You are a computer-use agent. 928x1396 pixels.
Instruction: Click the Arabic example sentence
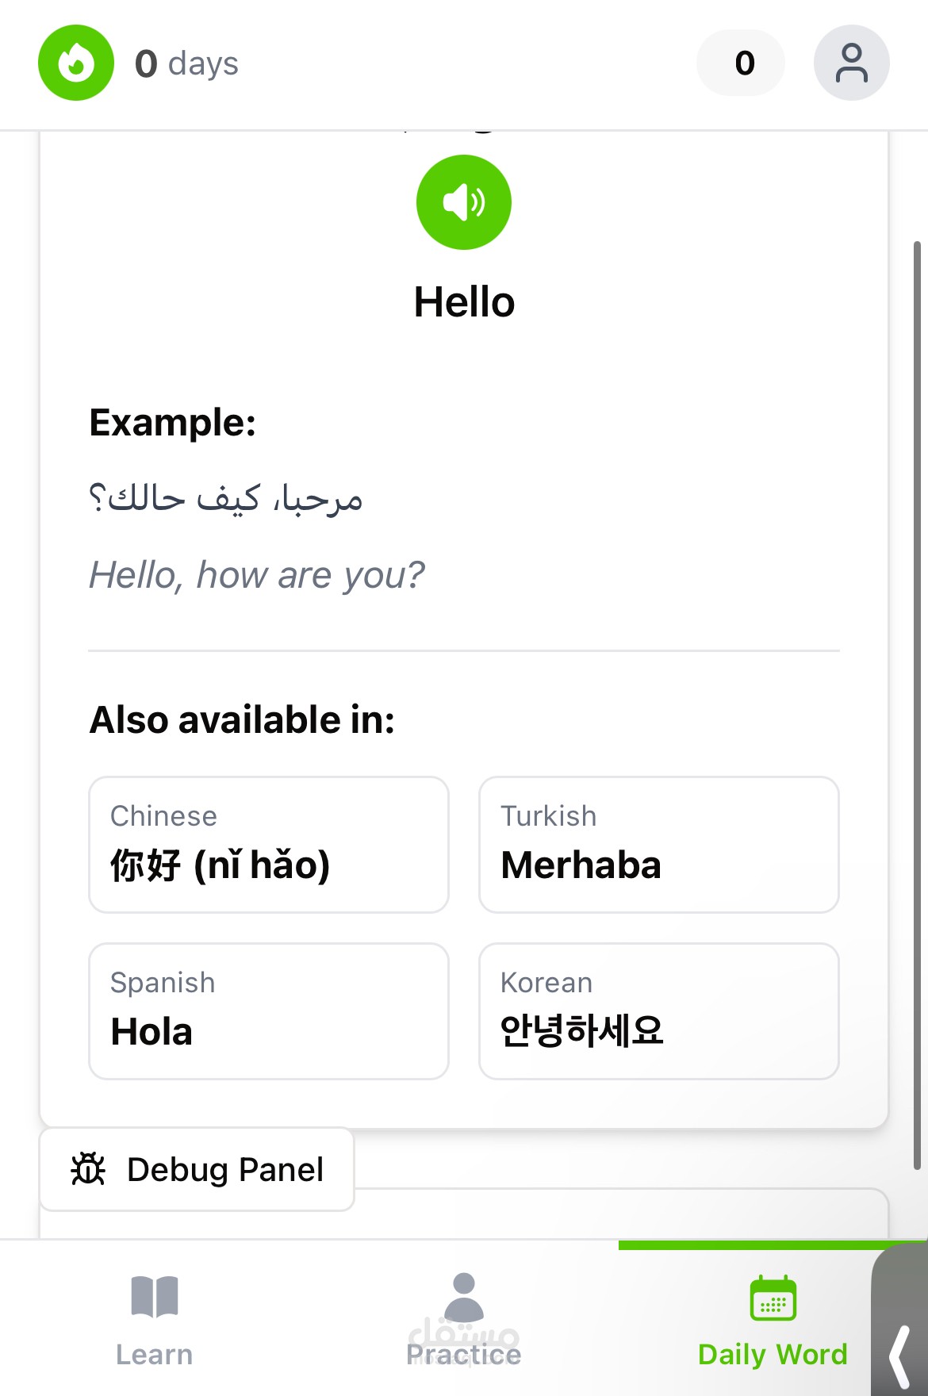click(226, 500)
